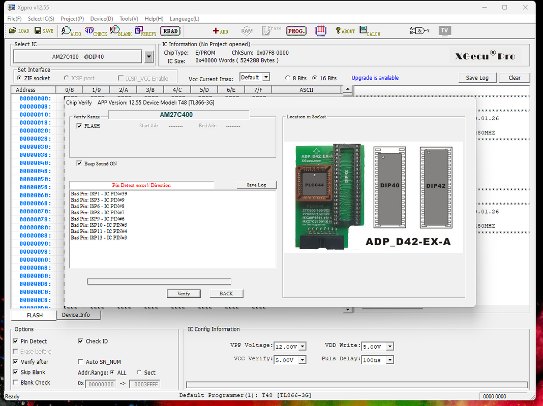The height and width of the screenshot is (406, 543).
Task: Click the main window Save Log button
Action: pos(477,78)
